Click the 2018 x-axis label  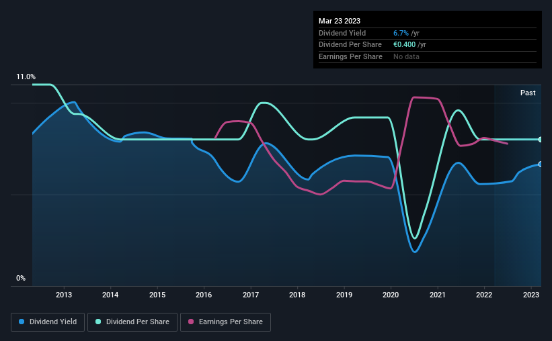click(297, 295)
